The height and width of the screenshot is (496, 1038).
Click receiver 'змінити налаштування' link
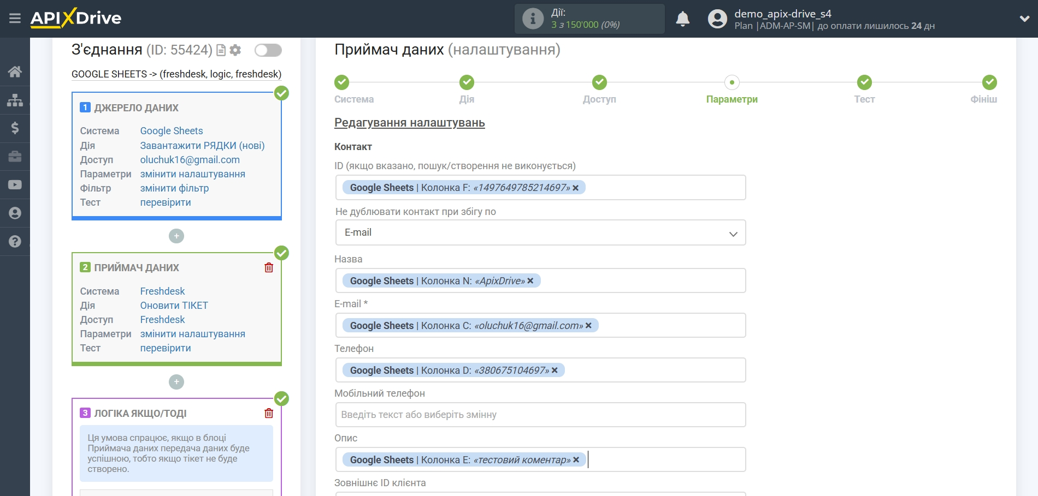coord(193,334)
